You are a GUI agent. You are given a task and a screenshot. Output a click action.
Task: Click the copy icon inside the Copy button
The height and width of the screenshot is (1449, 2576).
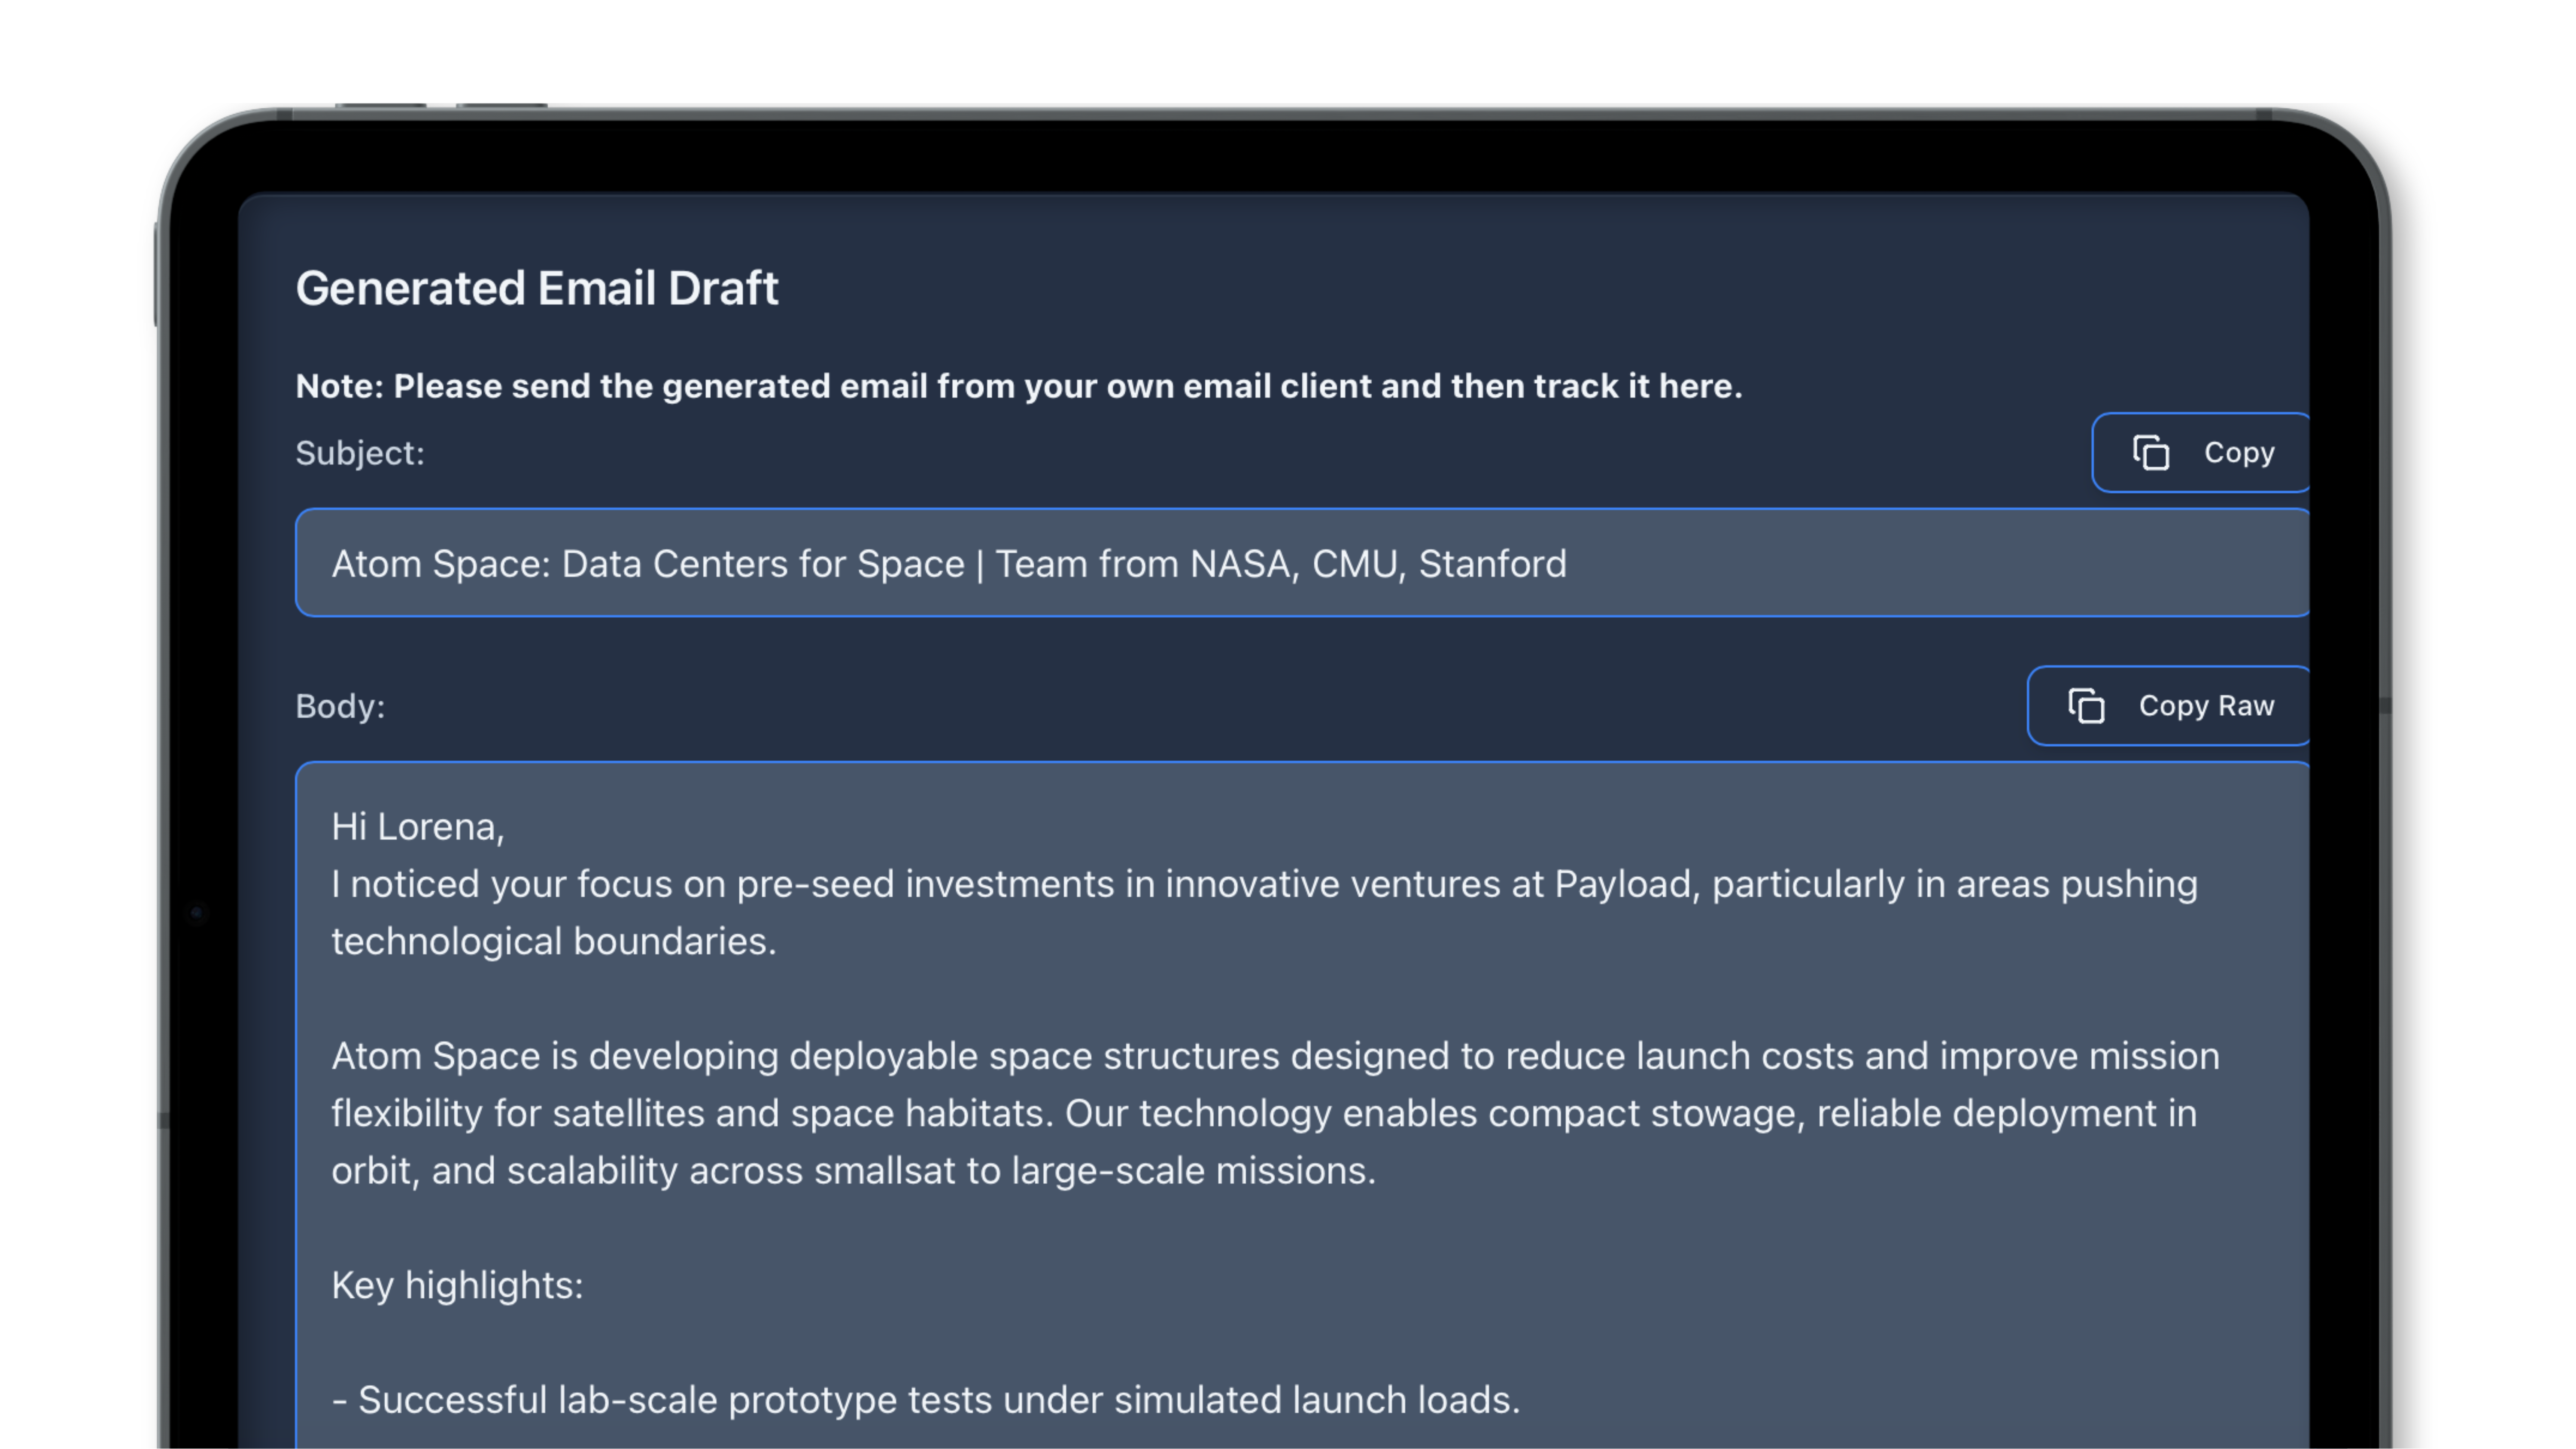click(x=2151, y=452)
